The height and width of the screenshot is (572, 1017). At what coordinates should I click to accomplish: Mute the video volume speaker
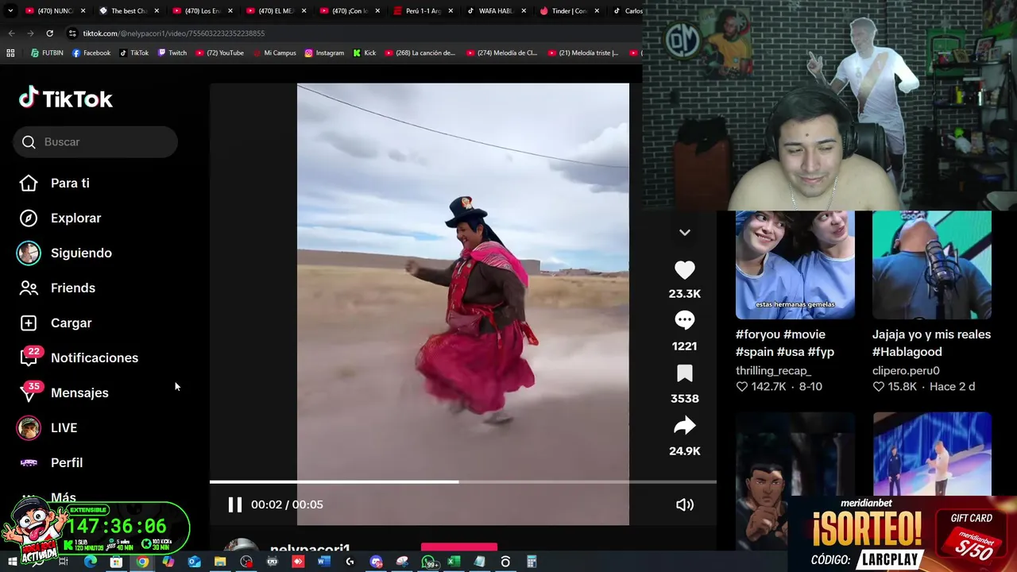pyautogui.click(x=684, y=504)
